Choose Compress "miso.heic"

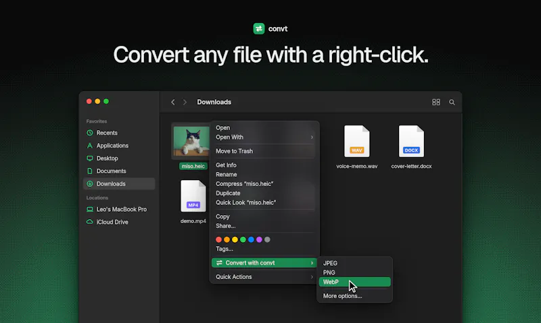pos(245,183)
